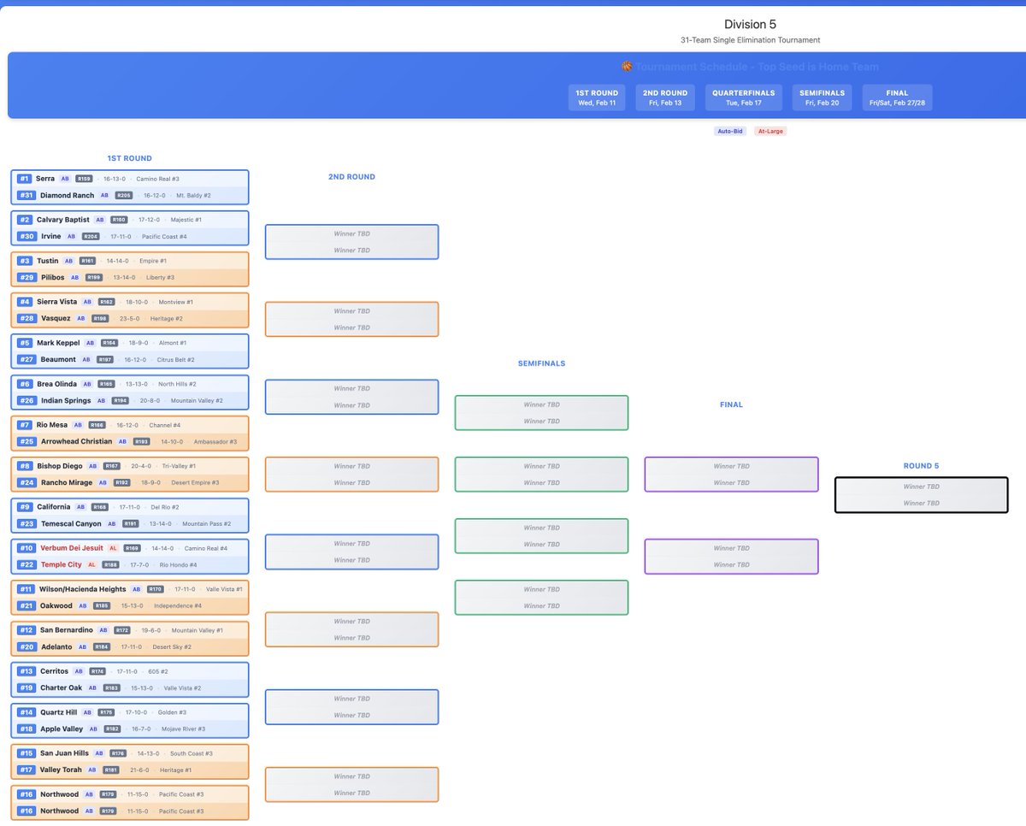Click the Mojave River #3 league text
The width and height of the screenshot is (1026, 826).
[183, 729]
